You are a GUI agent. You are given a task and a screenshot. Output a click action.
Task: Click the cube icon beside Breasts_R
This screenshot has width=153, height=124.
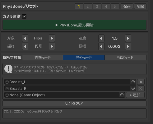7,89
